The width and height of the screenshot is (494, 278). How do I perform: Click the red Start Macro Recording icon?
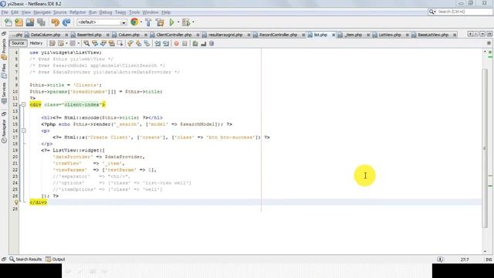pos(177,43)
